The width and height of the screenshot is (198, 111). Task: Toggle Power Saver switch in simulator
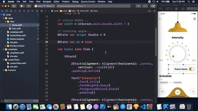coord(191,69)
